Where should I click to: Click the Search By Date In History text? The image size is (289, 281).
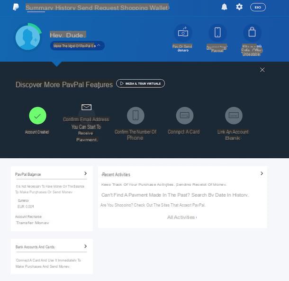tap(220, 195)
